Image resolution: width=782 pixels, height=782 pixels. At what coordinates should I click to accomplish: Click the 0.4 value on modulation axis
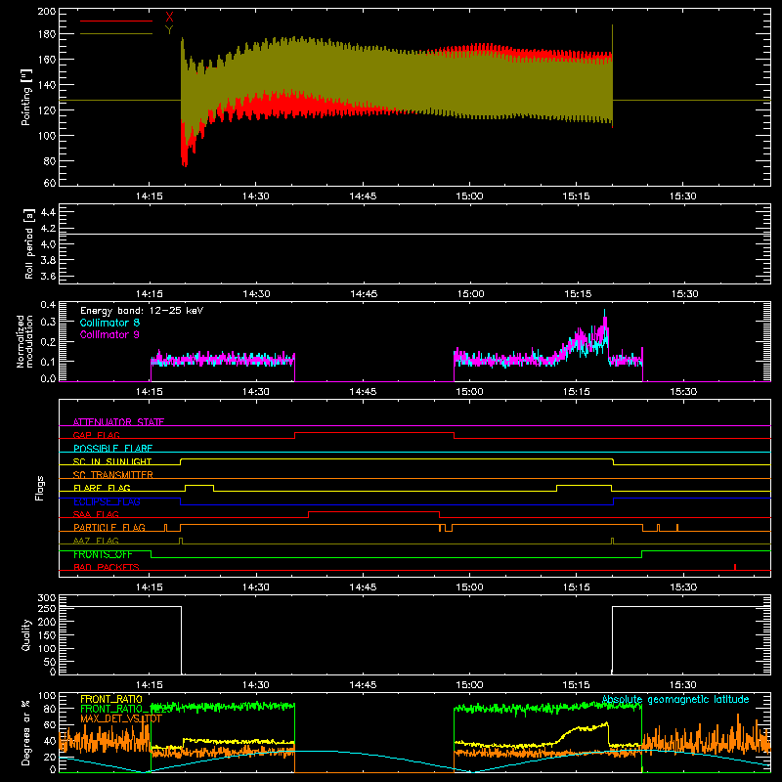pyautogui.click(x=48, y=305)
